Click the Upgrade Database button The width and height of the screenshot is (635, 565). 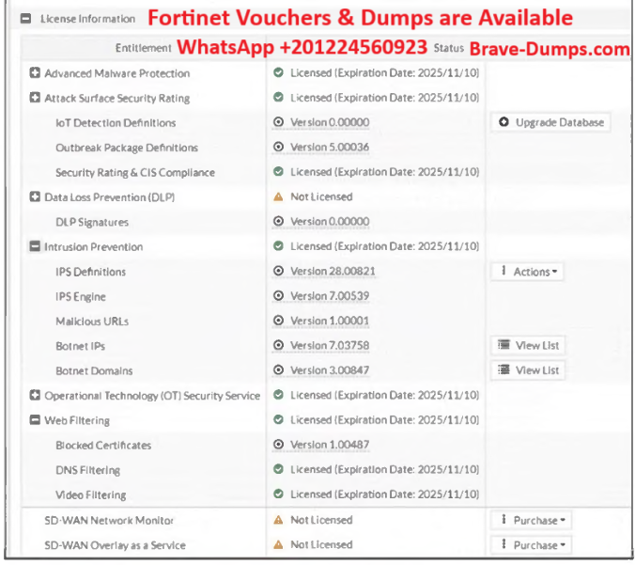coord(550,122)
